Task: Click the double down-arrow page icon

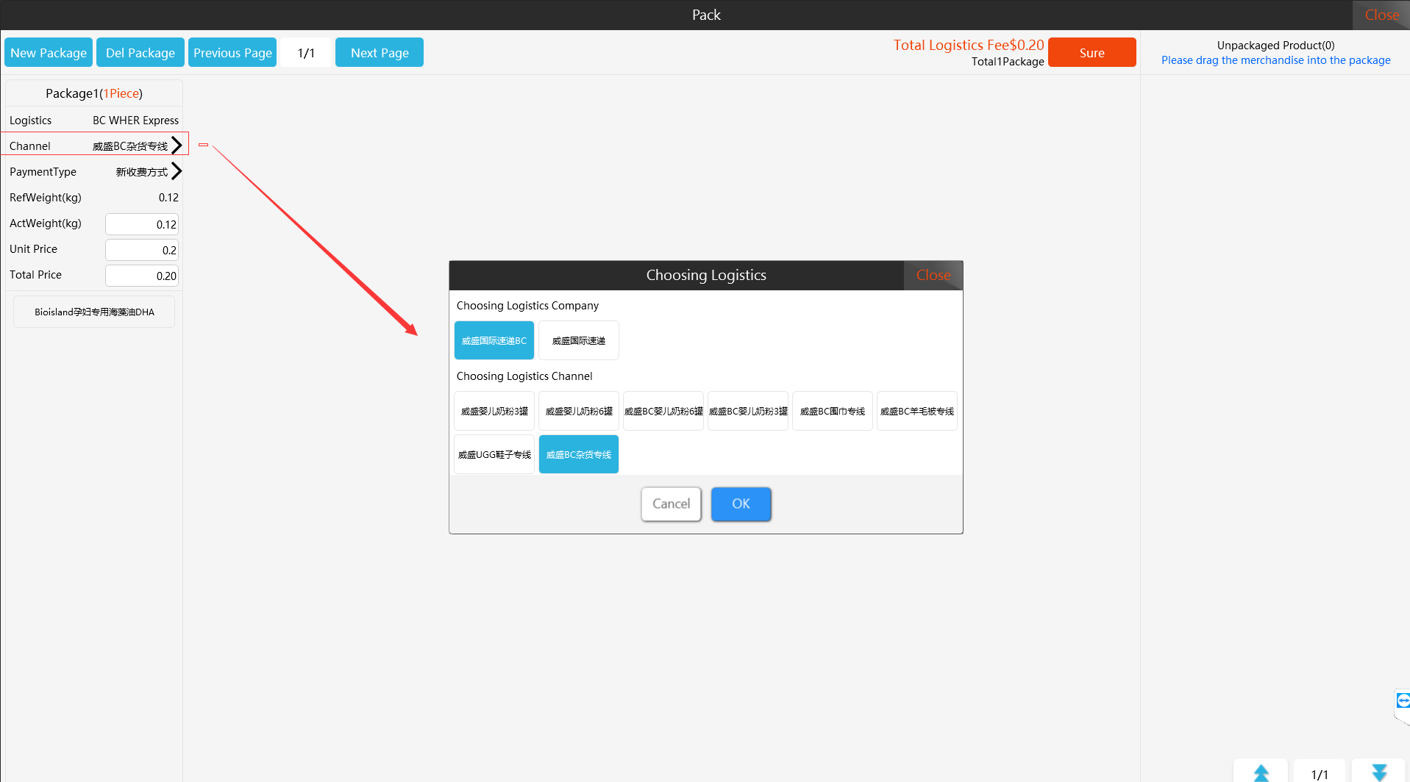Action: coord(1378,772)
